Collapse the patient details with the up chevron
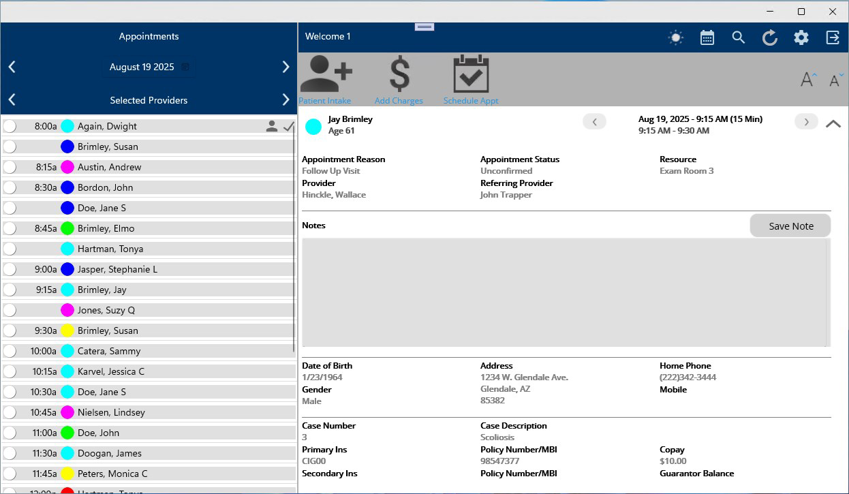The height and width of the screenshot is (494, 849). [x=833, y=124]
